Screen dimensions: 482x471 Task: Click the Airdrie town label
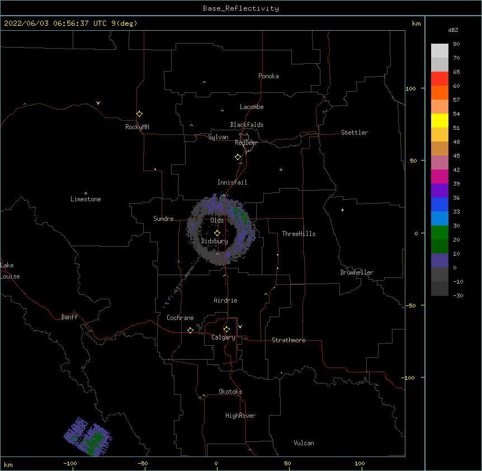[226, 300]
